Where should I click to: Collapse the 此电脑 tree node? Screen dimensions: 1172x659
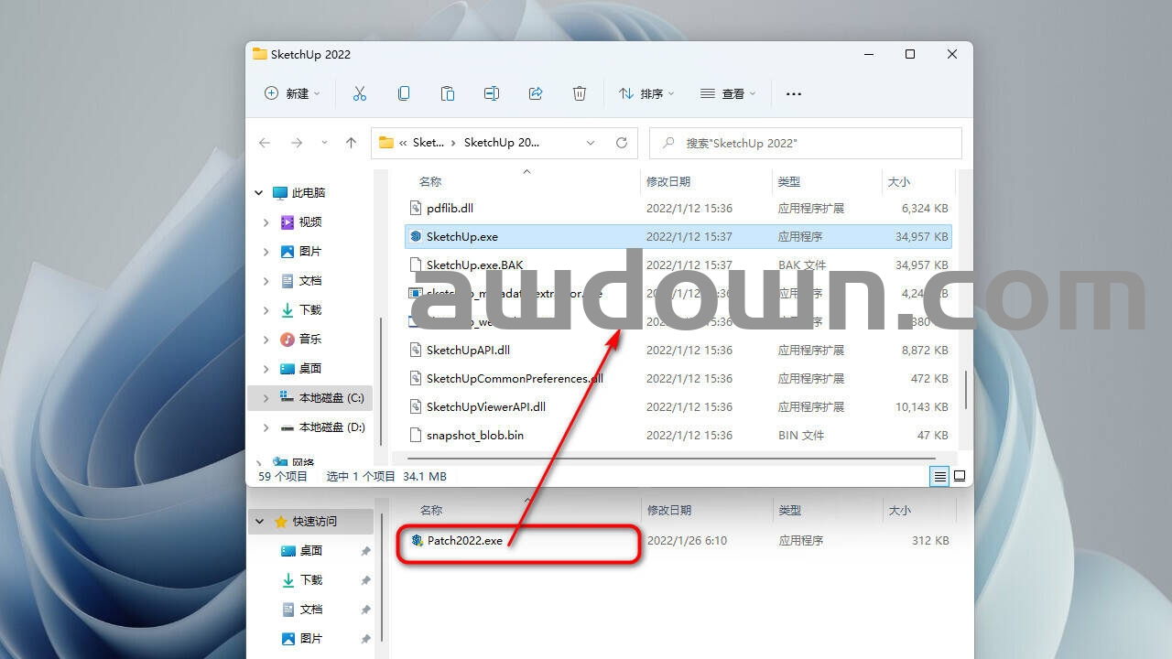(x=259, y=193)
